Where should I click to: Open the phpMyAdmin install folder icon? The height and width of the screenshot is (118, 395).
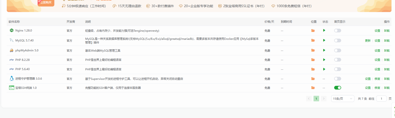tap(313, 50)
